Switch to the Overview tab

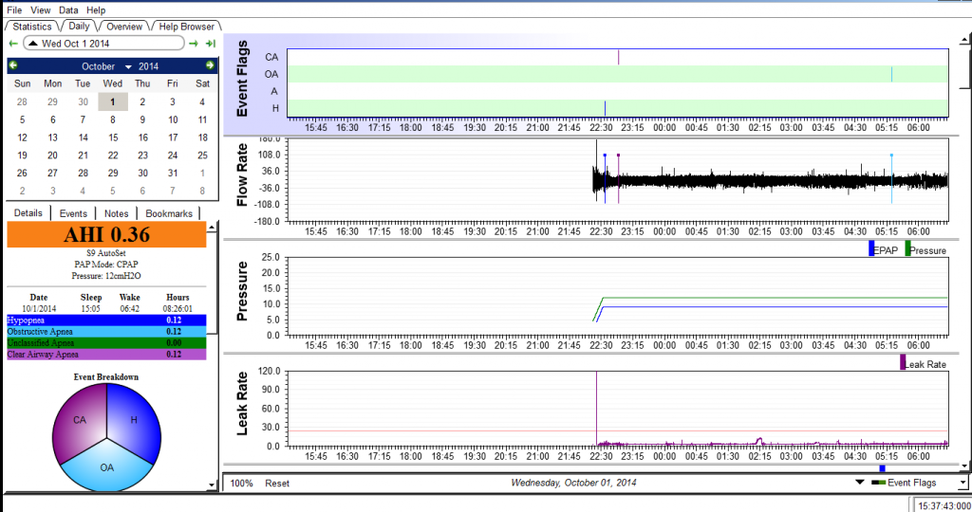(x=123, y=27)
